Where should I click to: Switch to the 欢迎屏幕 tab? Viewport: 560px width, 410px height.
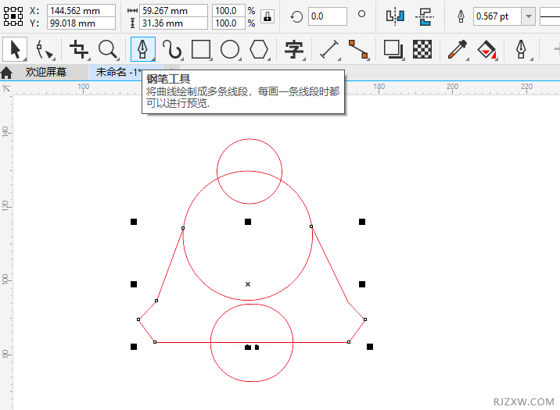pos(45,72)
